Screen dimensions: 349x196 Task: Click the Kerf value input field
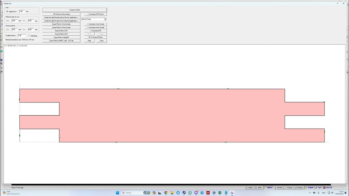[22, 11]
